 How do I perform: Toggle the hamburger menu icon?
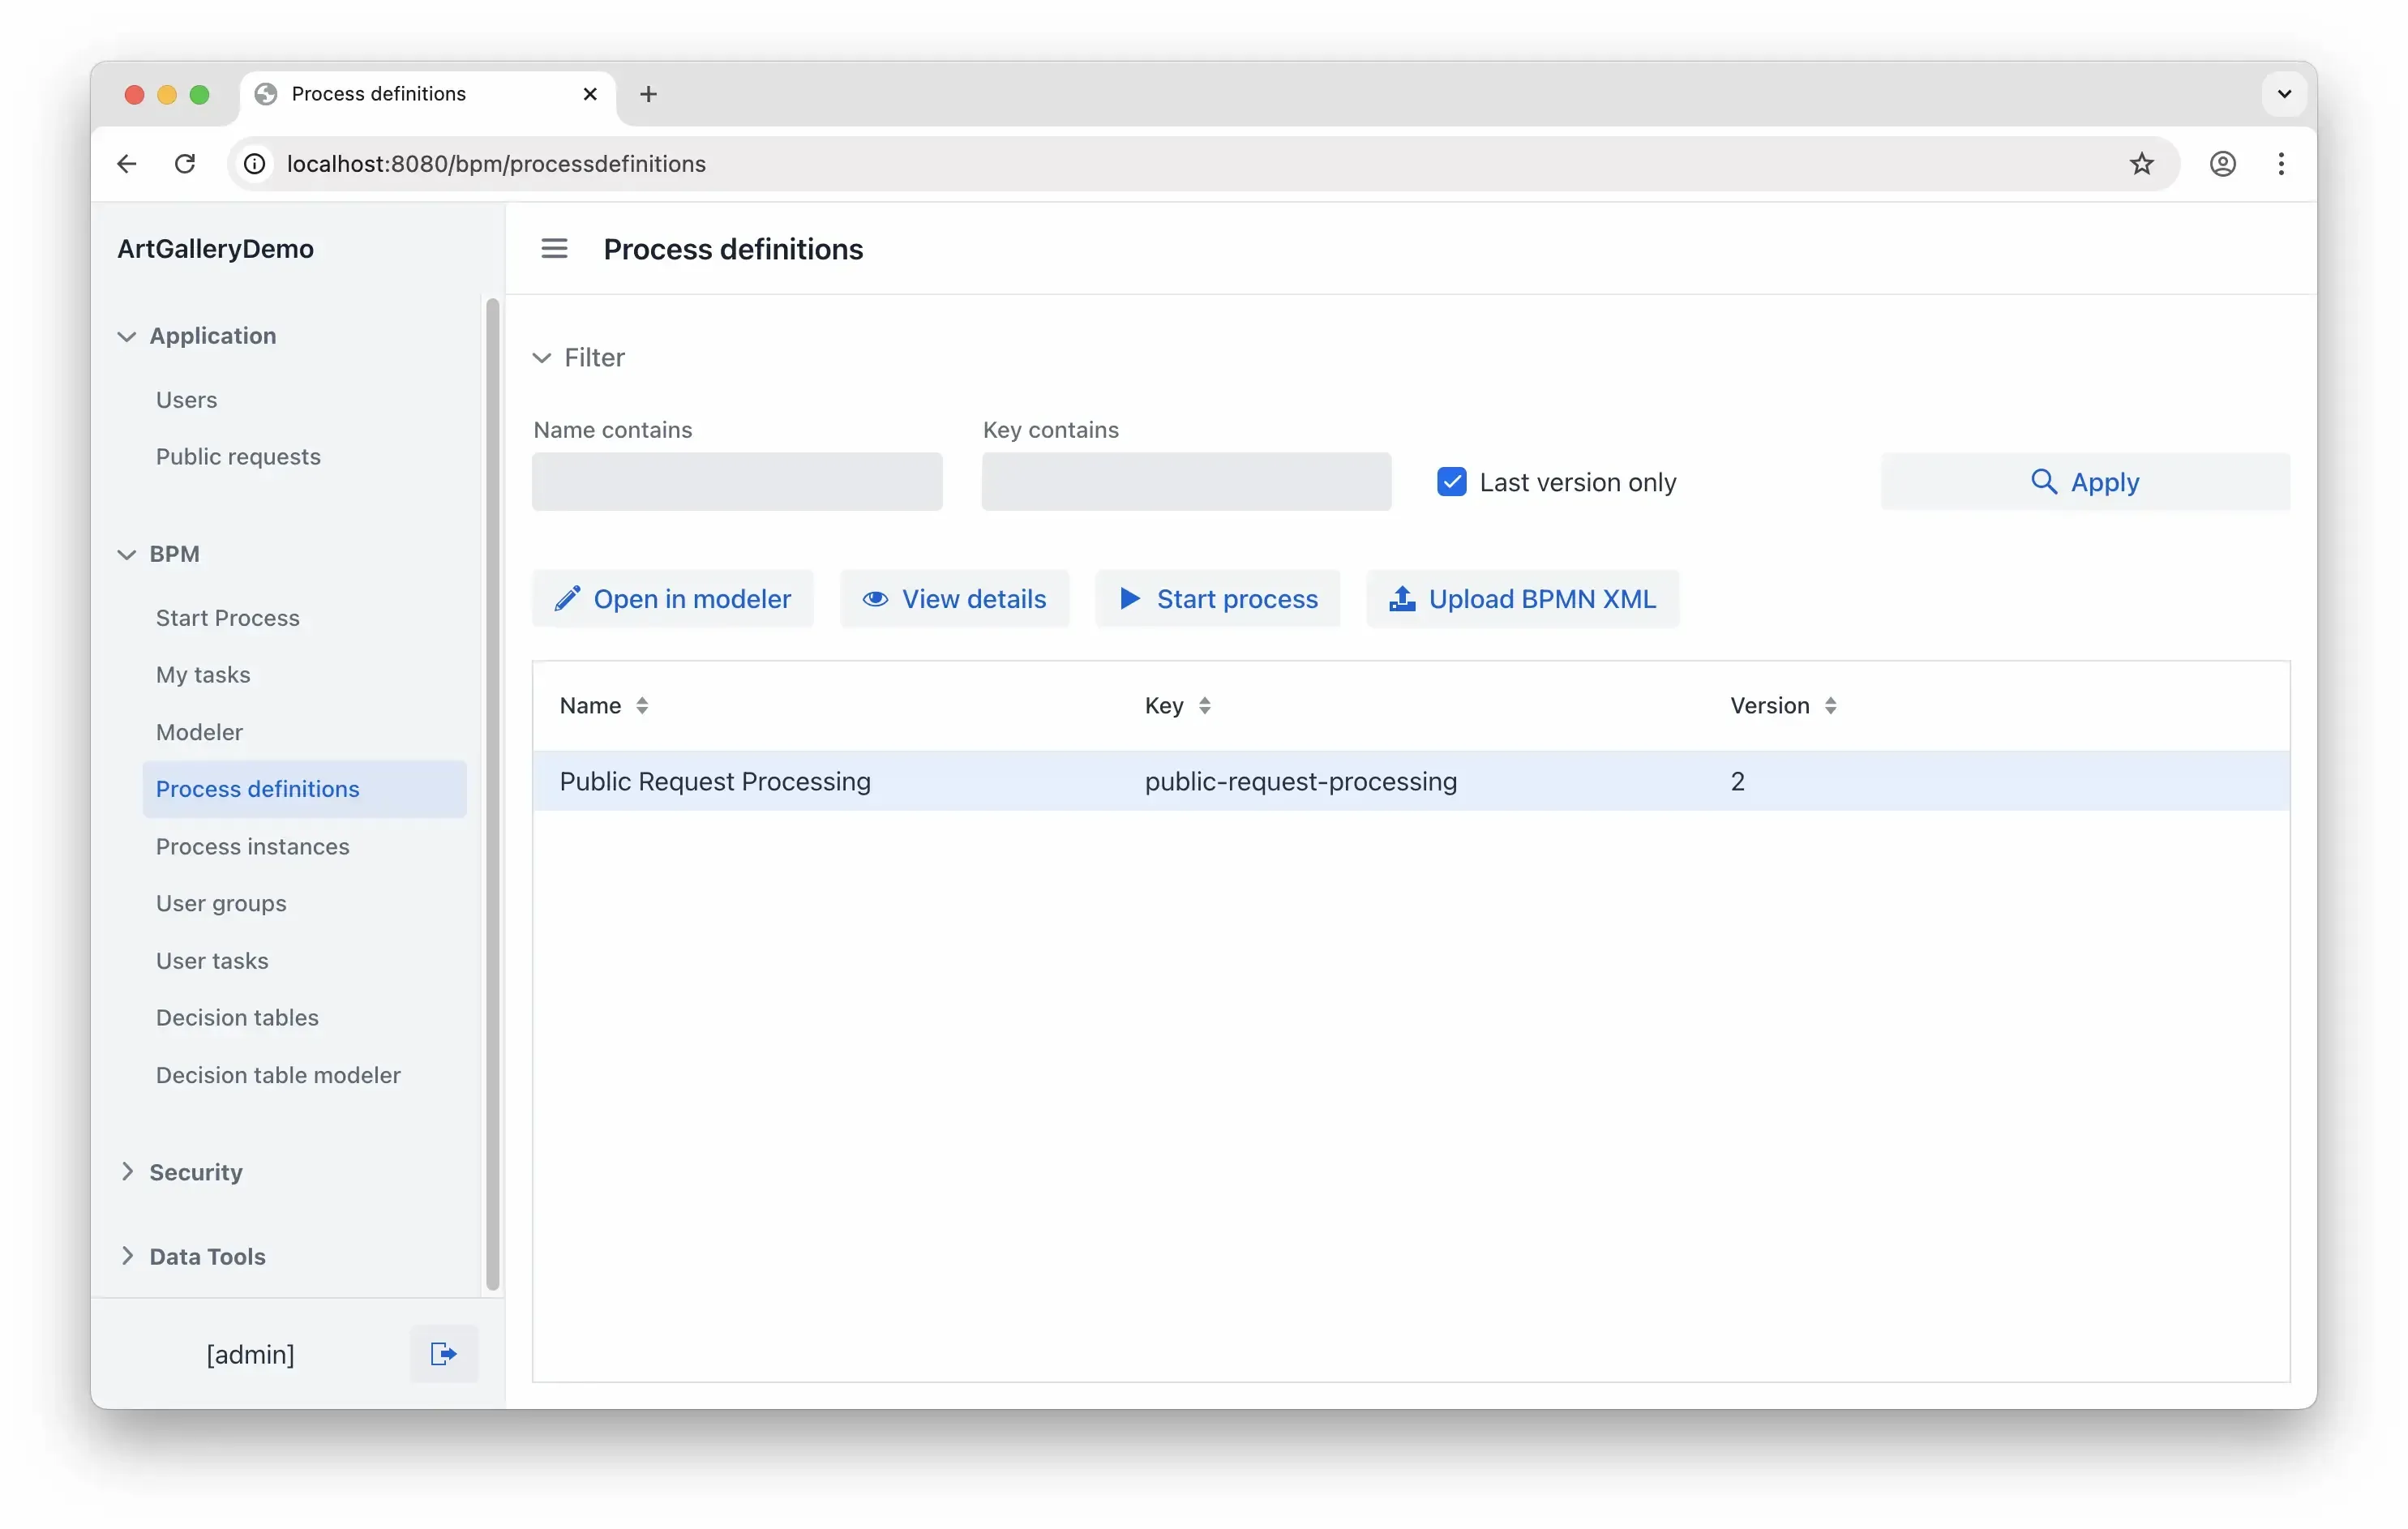[554, 248]
